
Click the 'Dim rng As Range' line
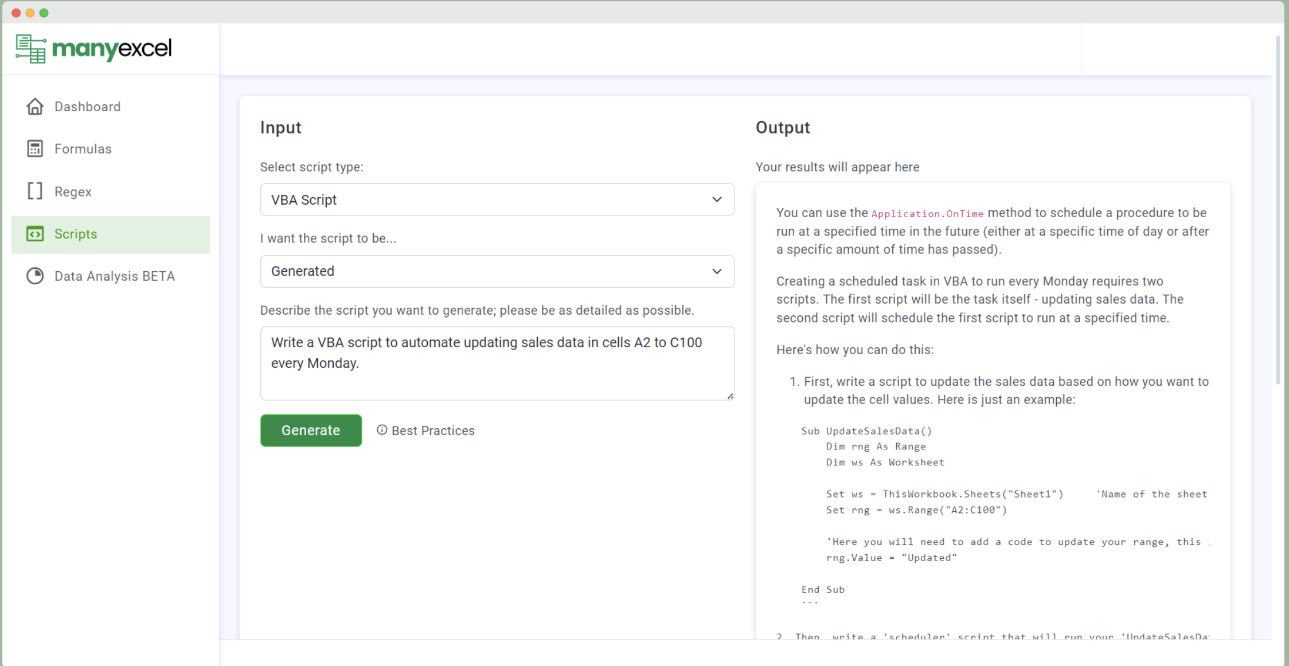click(876, 446)
